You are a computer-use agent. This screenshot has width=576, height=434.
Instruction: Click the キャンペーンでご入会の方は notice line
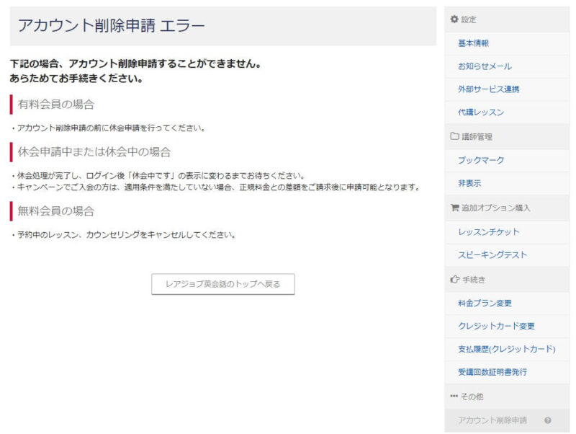point(216,187)
